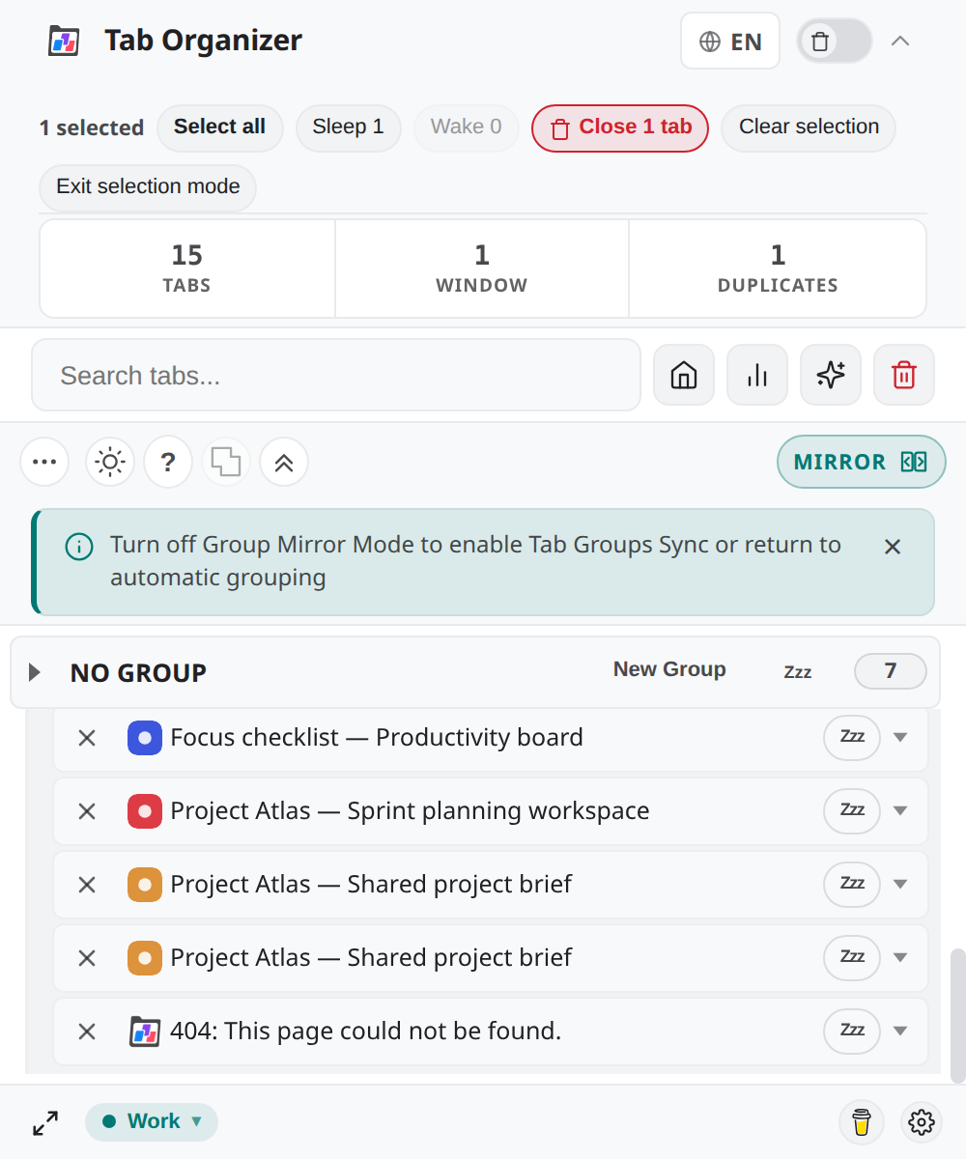Click the double-chevron collapse all icon

[284, 462]
